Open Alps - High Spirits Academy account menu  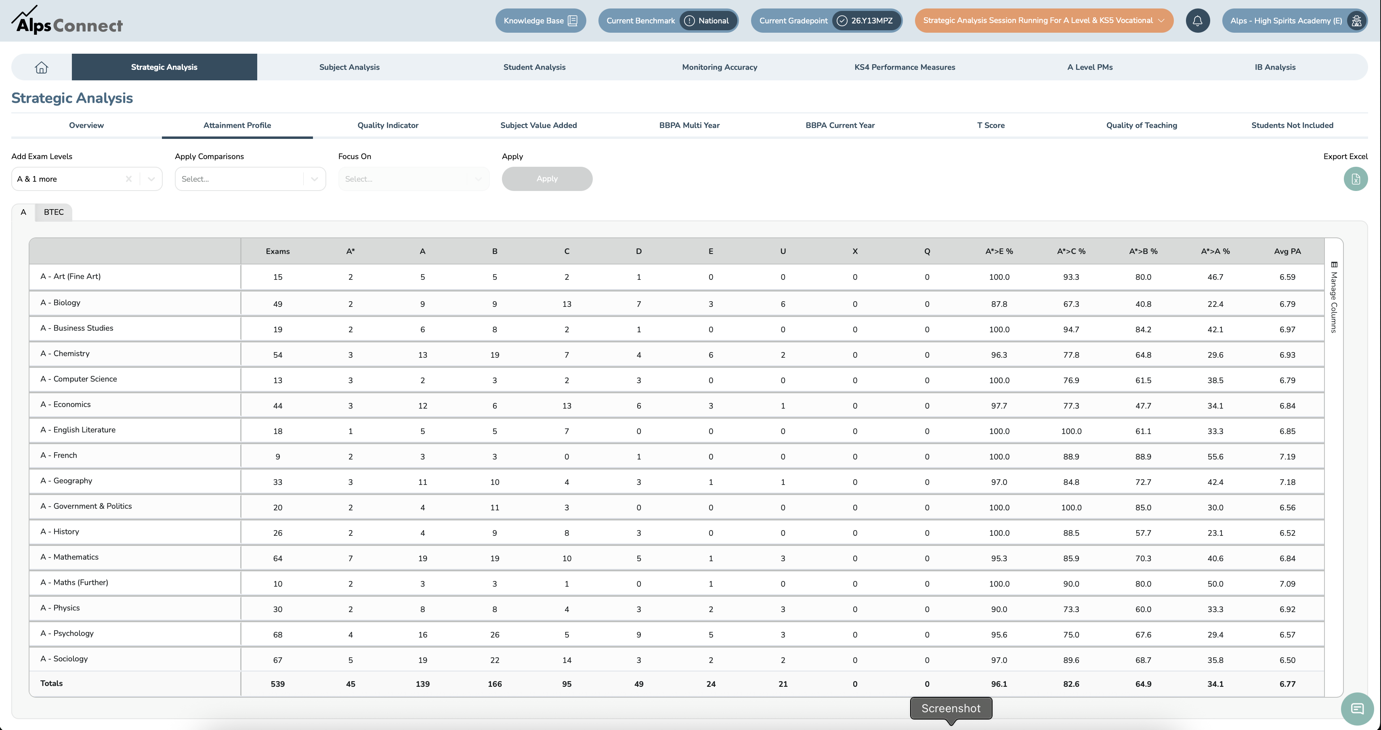[1296, 21]
